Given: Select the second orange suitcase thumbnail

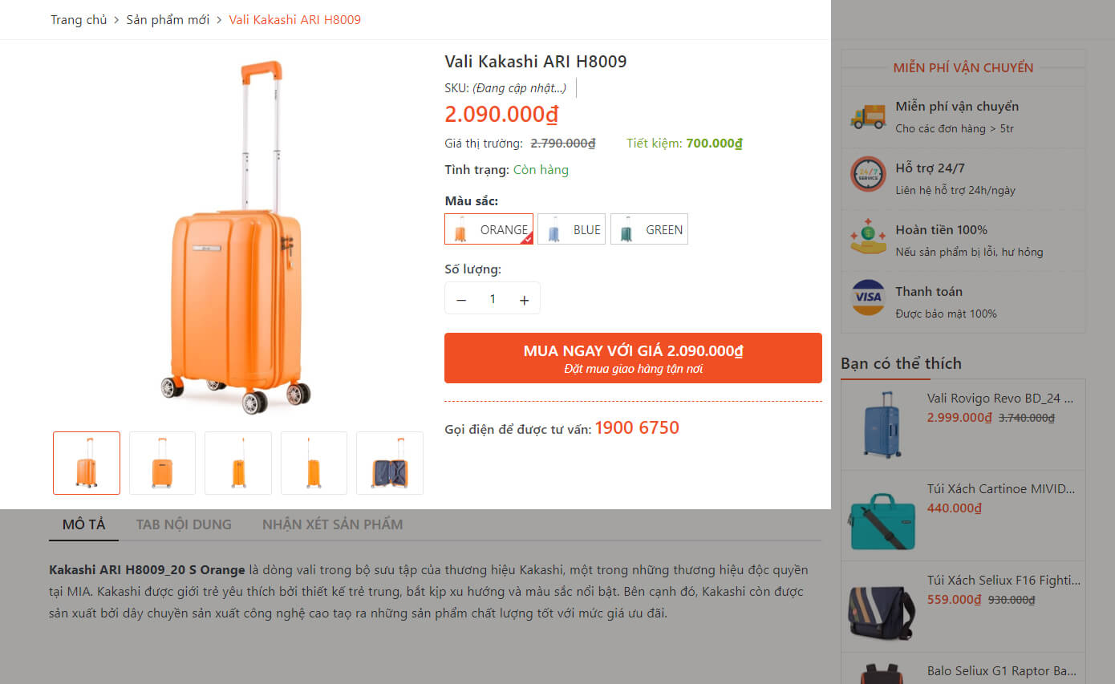Looking at the screenshot, I should coord(162,463).
